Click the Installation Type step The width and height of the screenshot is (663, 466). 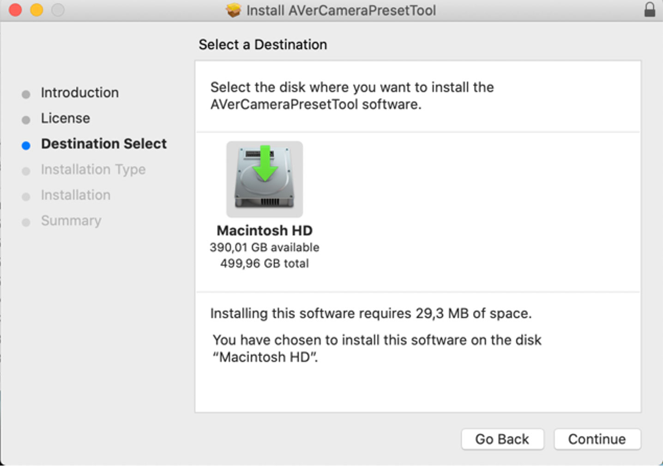point(93,170)
